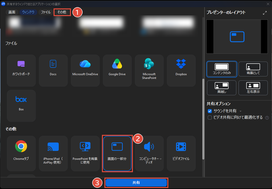This screenshot has width=272, height=189.
Task: Select the Box file tile
Action: tap(21, 106)
